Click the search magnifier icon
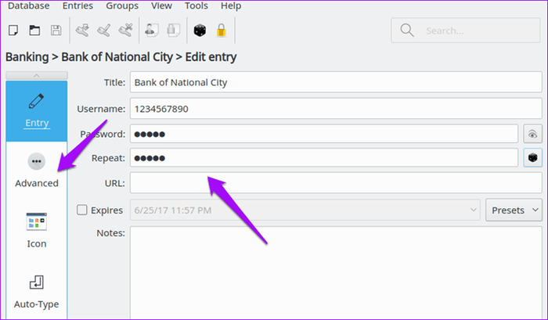The height and width of the screenshot is (320, 548). 407,31
